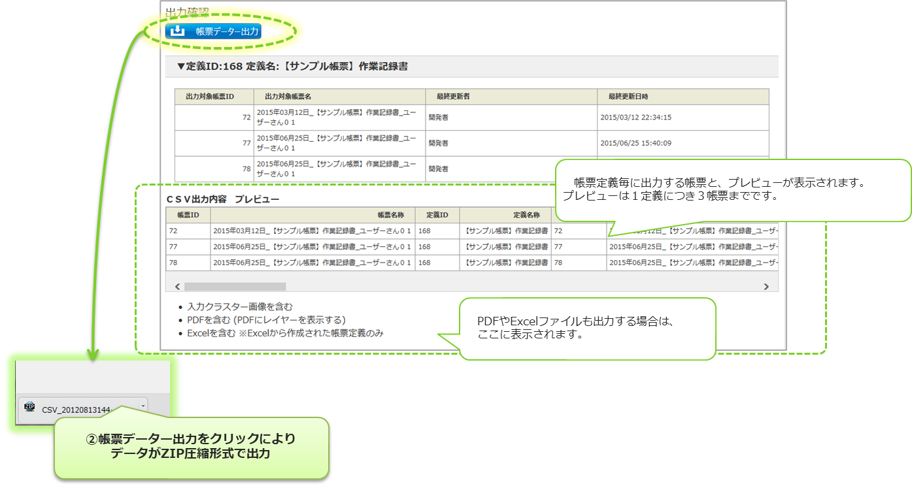Click the 最終更新者 column header

pyautogui.click(x=453, y=97)
